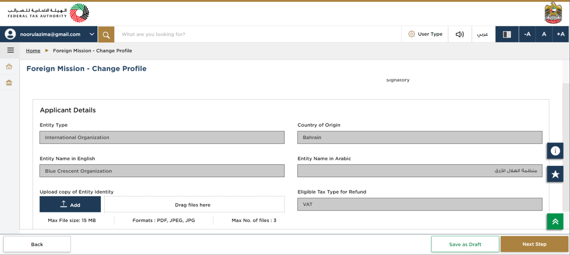Click the Eligible Tax Type field
570x255 pixels.
pos(420,204)
